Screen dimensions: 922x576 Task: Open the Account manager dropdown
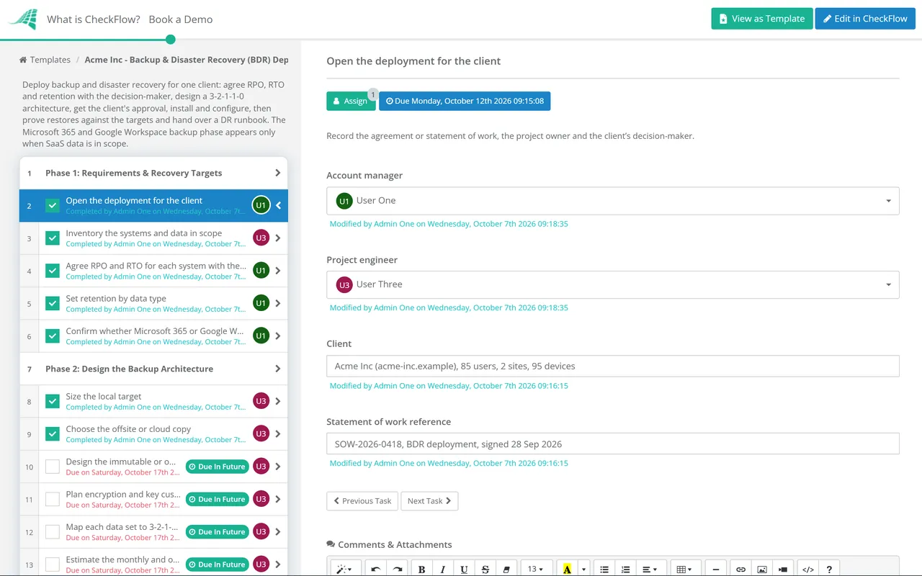[613, 201]
